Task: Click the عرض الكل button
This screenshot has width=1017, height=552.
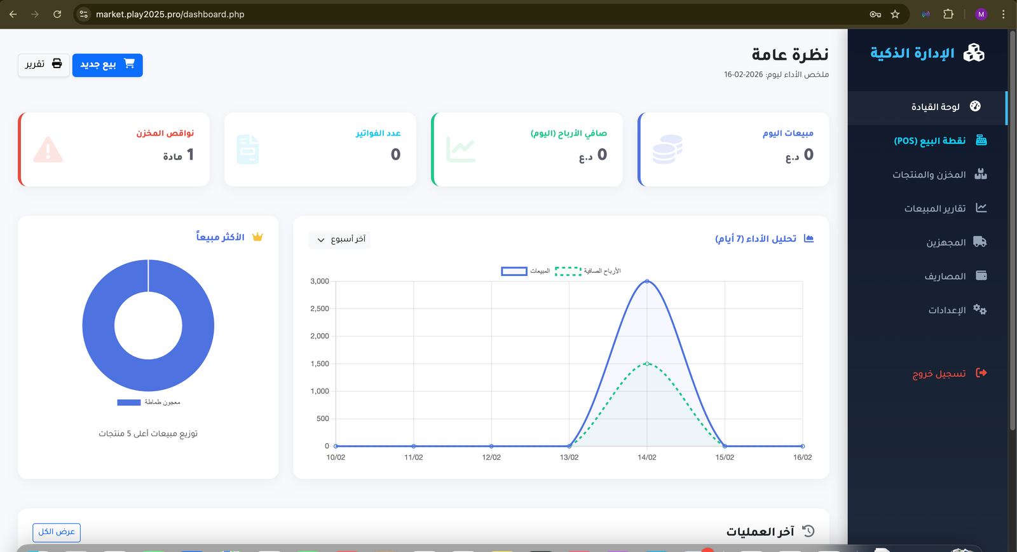Action: click(57, 532)
